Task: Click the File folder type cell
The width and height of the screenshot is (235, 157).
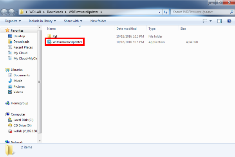Action: (x=155, y=36)
